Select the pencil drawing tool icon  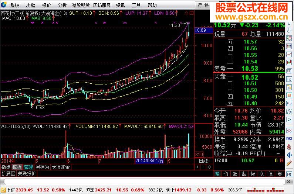pos(289,163)
